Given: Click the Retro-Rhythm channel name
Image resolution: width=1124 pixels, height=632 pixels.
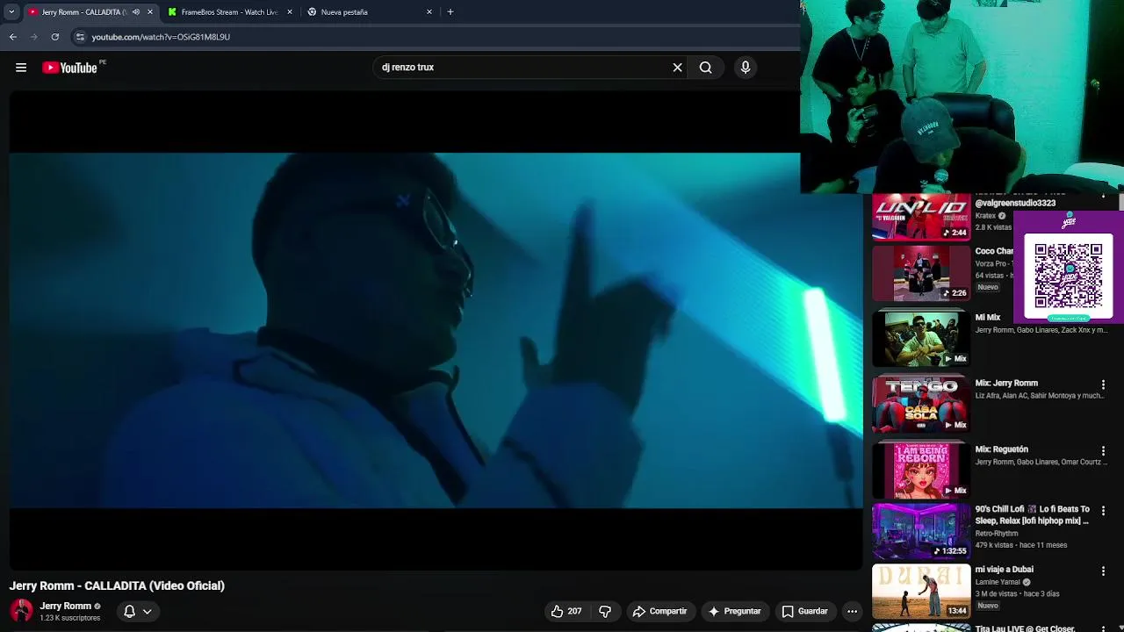Looking at the screenshot, I should tap(997, 534).
